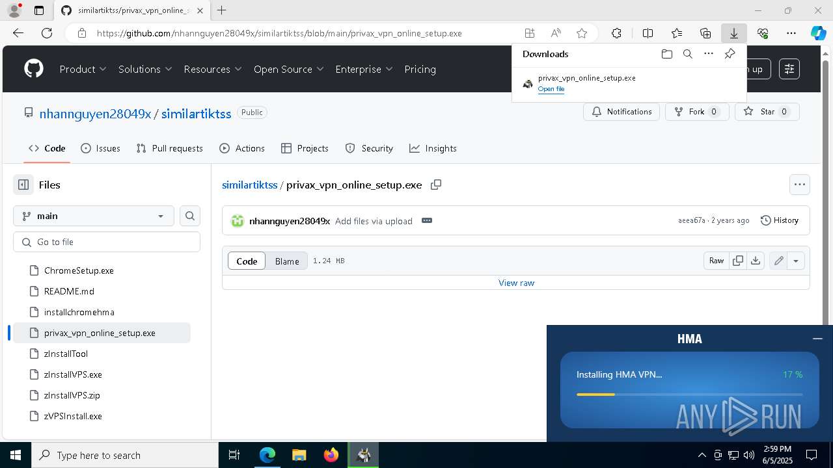Open browser Downloads toolbar icon
This screenshot has height=468, width=833.
[x=733, y=33]
